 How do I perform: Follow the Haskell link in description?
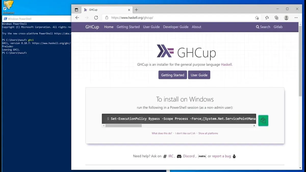(x=226, y=64)
